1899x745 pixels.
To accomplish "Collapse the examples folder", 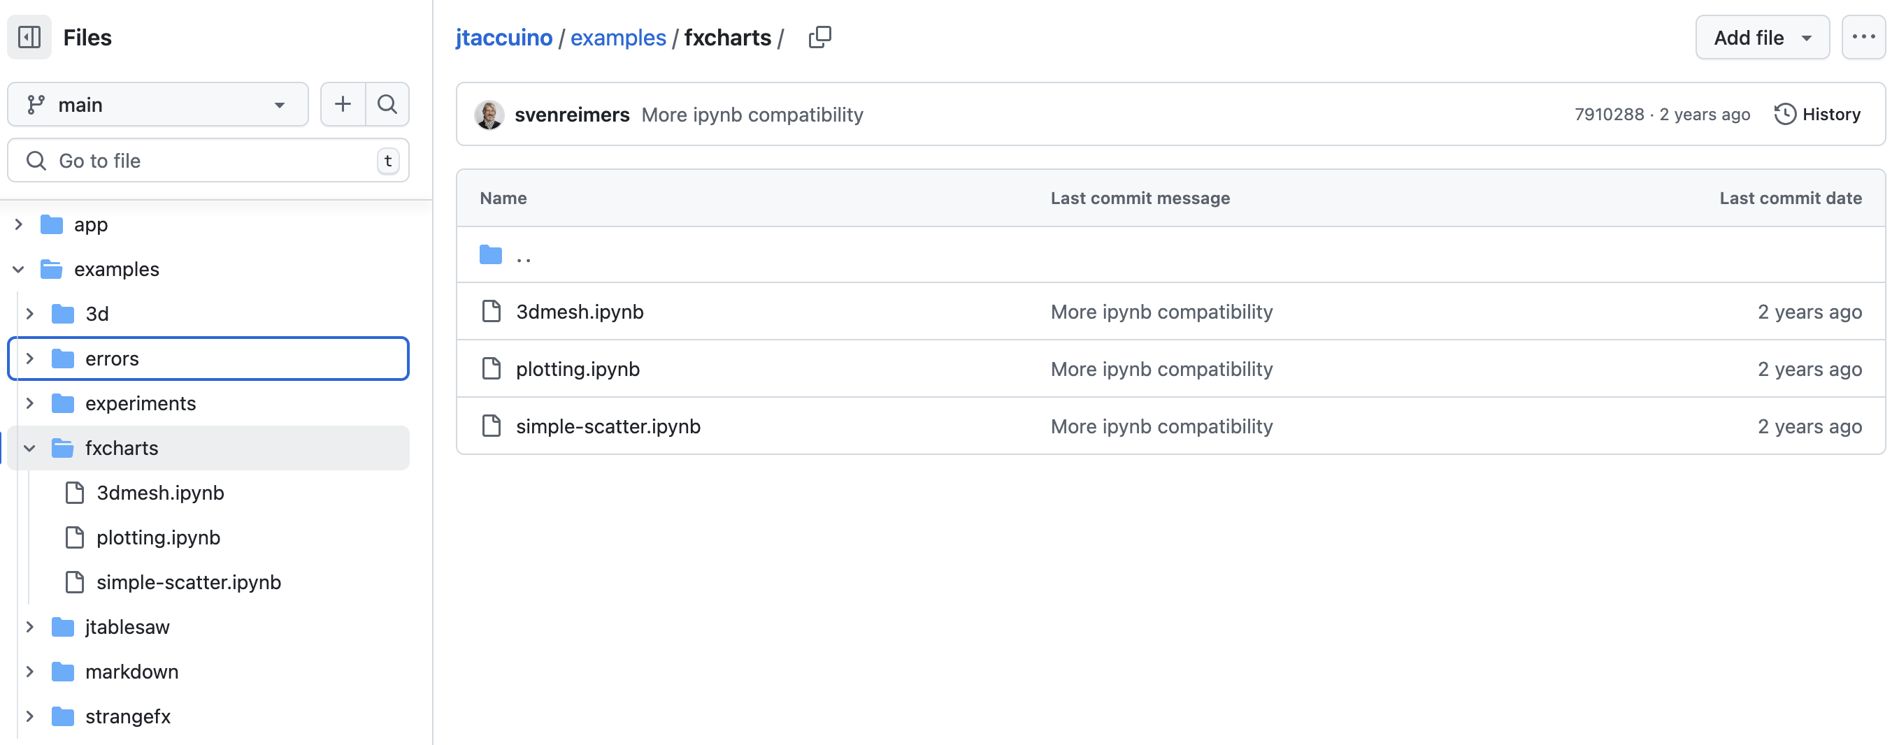I will (x=17, y=269).
